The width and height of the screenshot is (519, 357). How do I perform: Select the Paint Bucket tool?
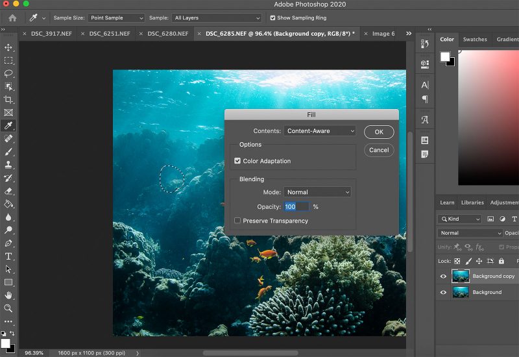point(8,204)
